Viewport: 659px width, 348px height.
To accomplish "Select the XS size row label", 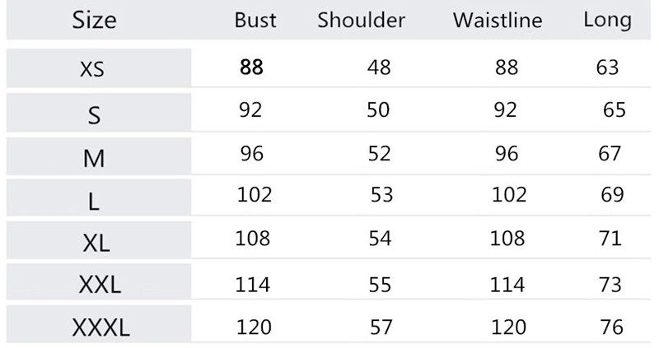I will 92,70.
